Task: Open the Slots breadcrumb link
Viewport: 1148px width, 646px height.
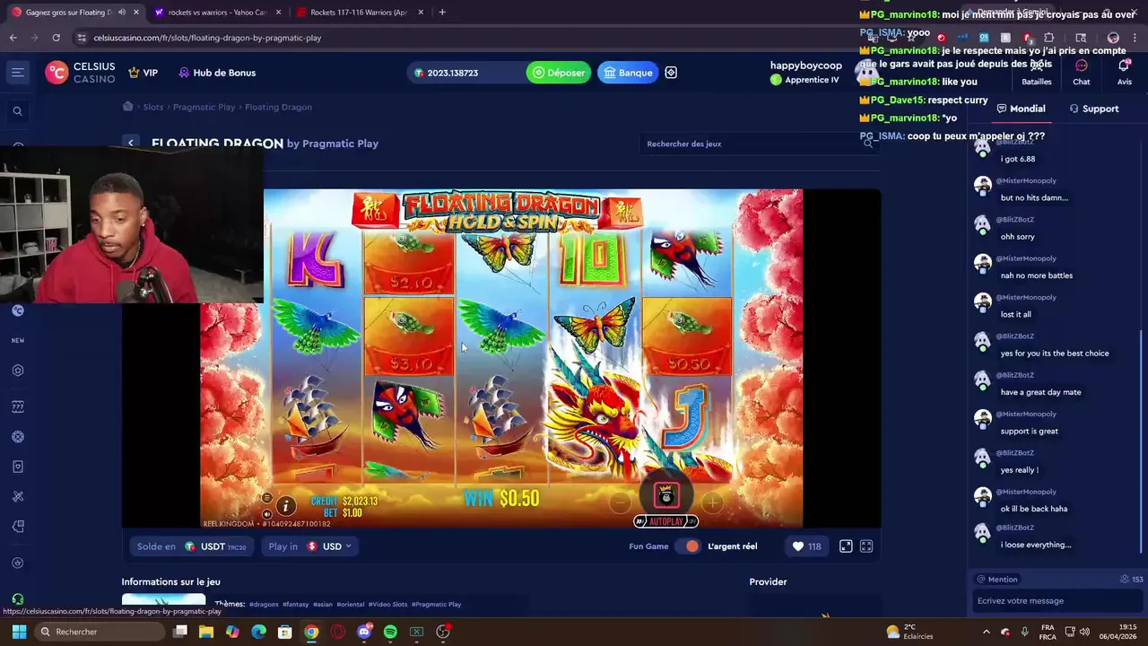Action: click(x=153, y=107)
